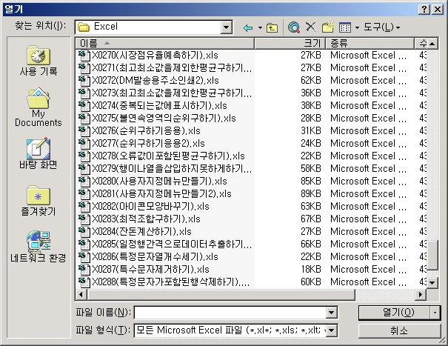This screenshot has width=448, height=346.
Task: Select file X0285(일정행간격으로데이터추출하기…
Action: [x=172, y=244]
